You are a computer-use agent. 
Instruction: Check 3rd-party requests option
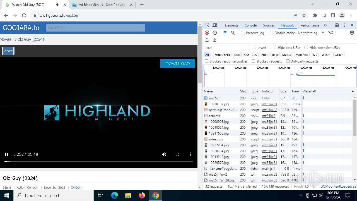click(288, 61)
